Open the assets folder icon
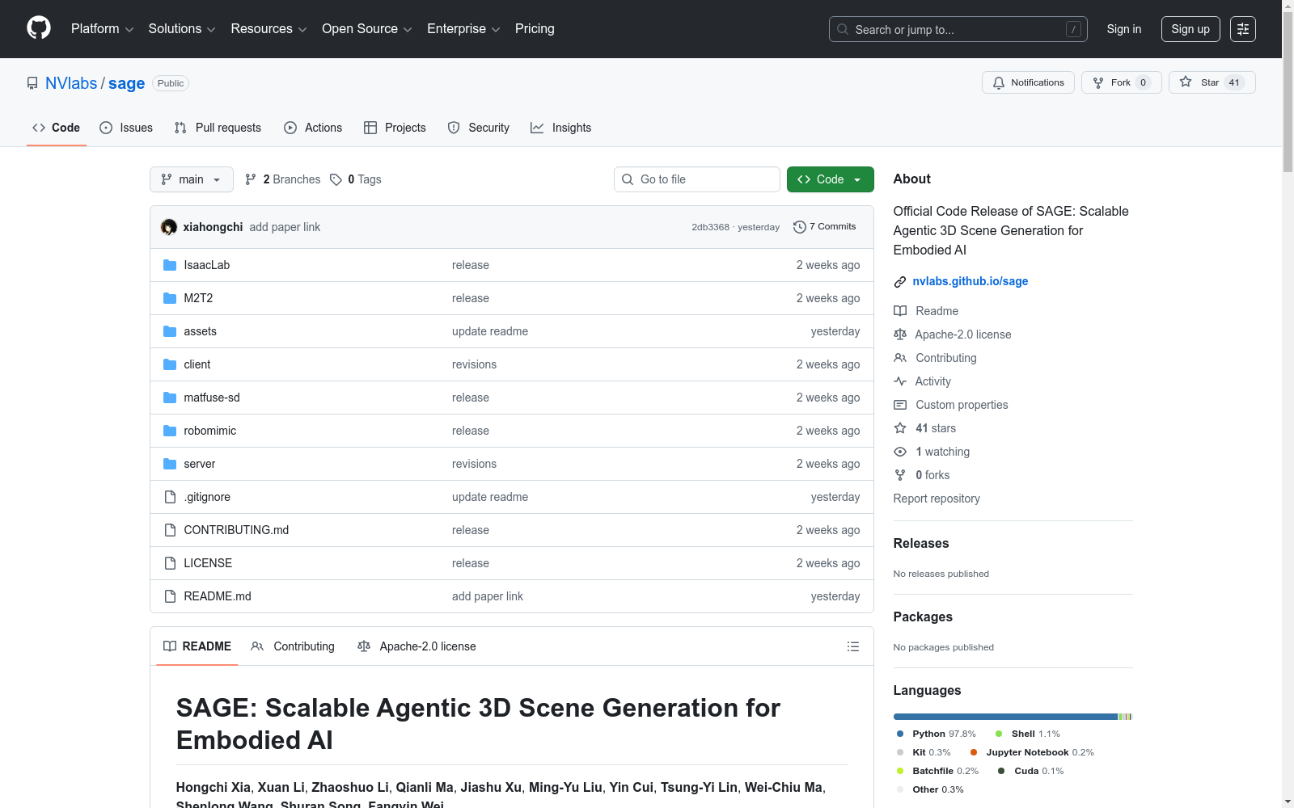 [x=170, y=331]
